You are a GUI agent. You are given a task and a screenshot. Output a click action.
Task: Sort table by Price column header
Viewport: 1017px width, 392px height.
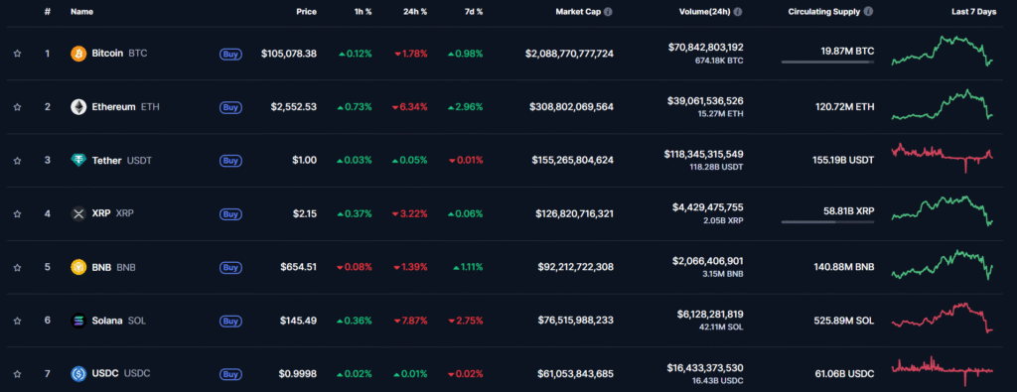[x=306, y=12]
